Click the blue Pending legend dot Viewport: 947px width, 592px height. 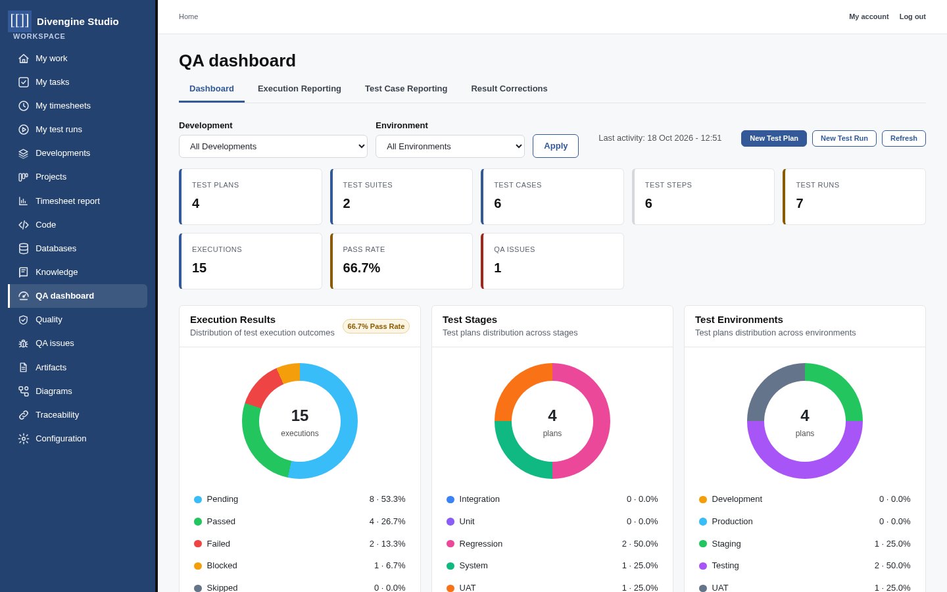pyautogui.click(x=198, y=500)
